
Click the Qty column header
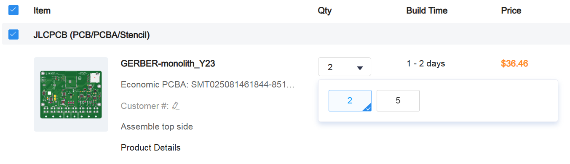point(325,11)
